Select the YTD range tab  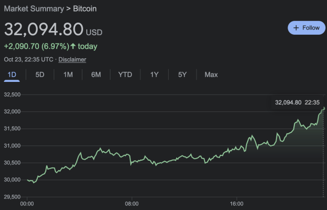(x=125, y=75)
